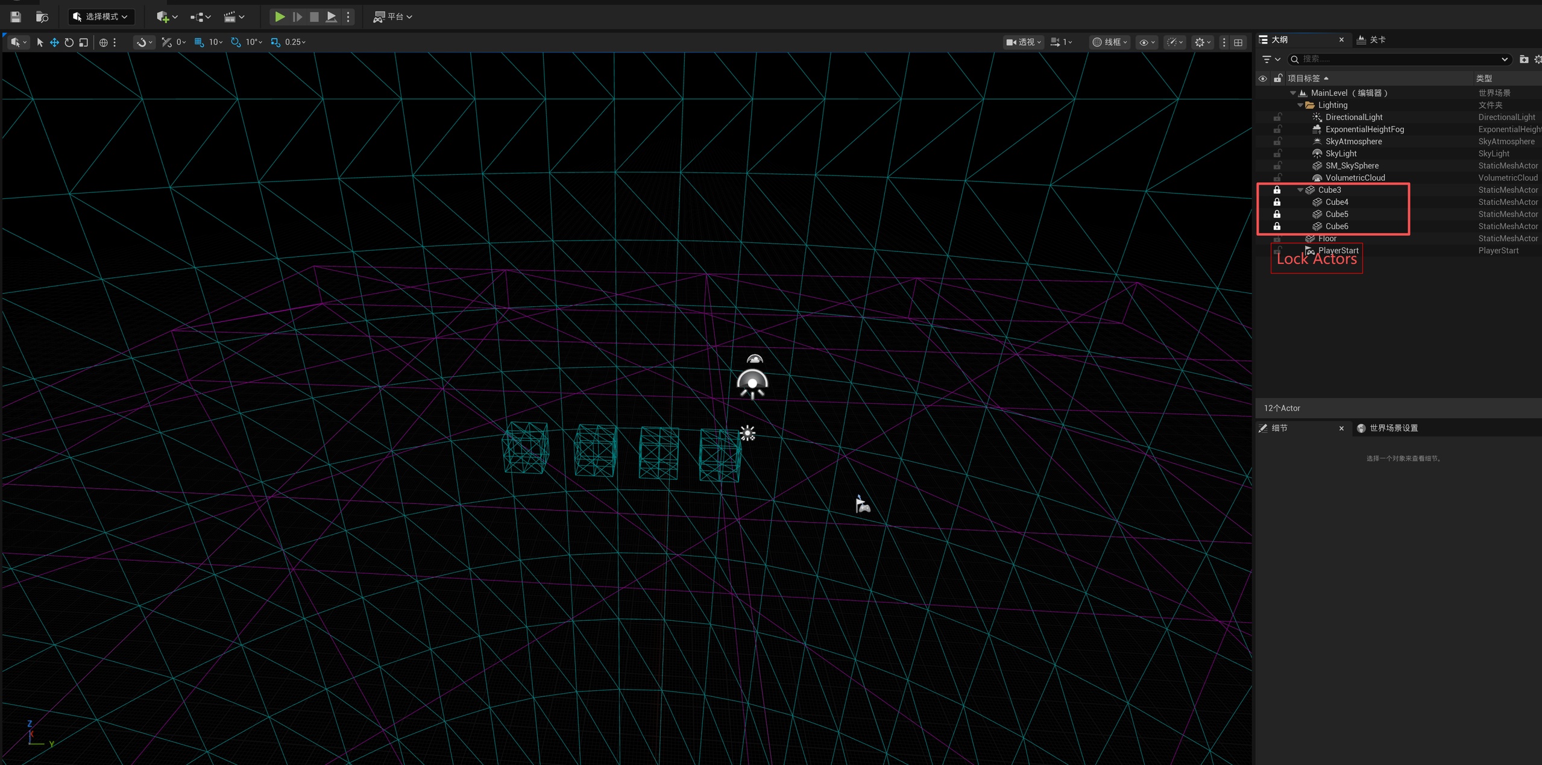Start Play in Editor
This screenshot has width=1542, height=765.
(x=280, y=17)
